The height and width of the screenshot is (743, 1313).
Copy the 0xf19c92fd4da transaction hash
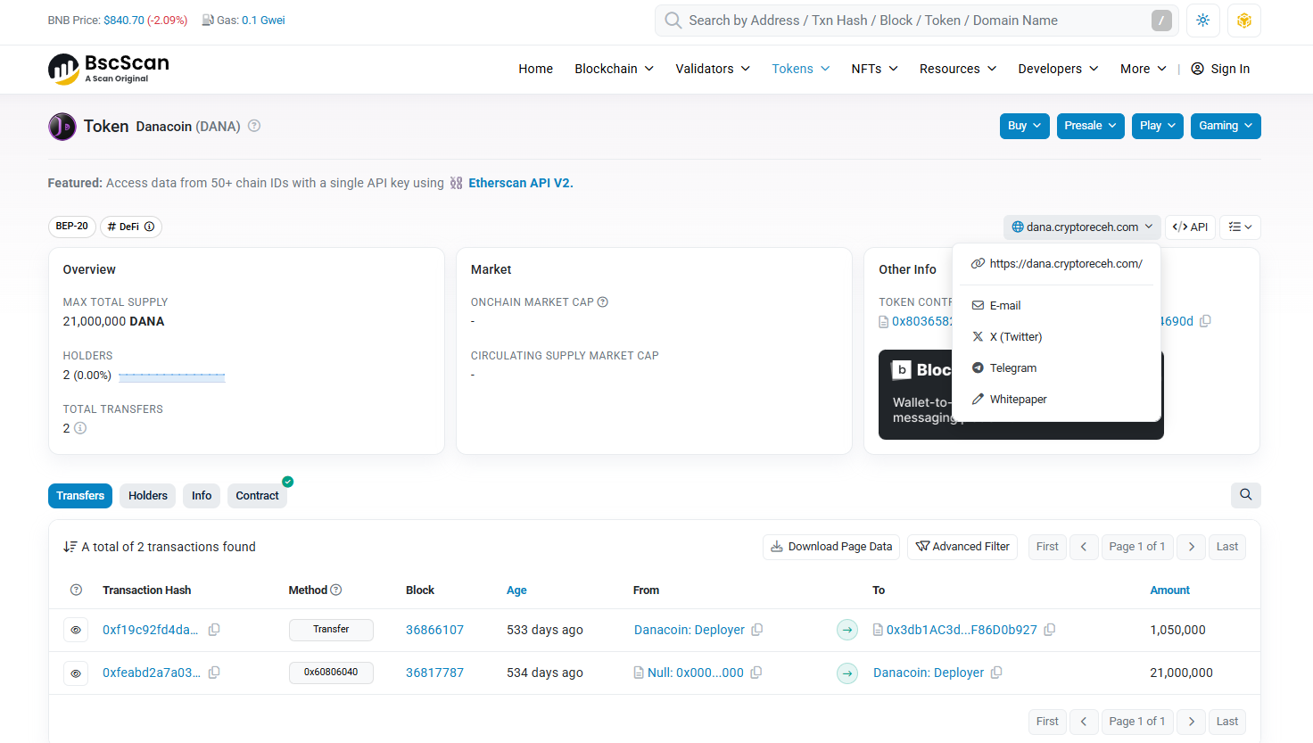[214, 630]
